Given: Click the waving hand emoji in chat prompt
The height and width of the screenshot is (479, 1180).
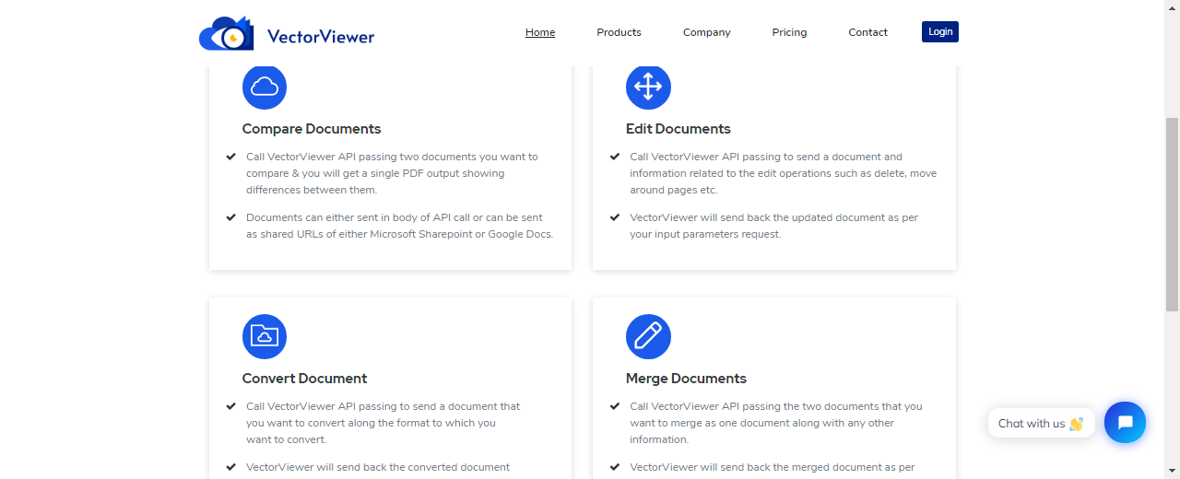Looking at the screenshot, I should click(1076, 424).
